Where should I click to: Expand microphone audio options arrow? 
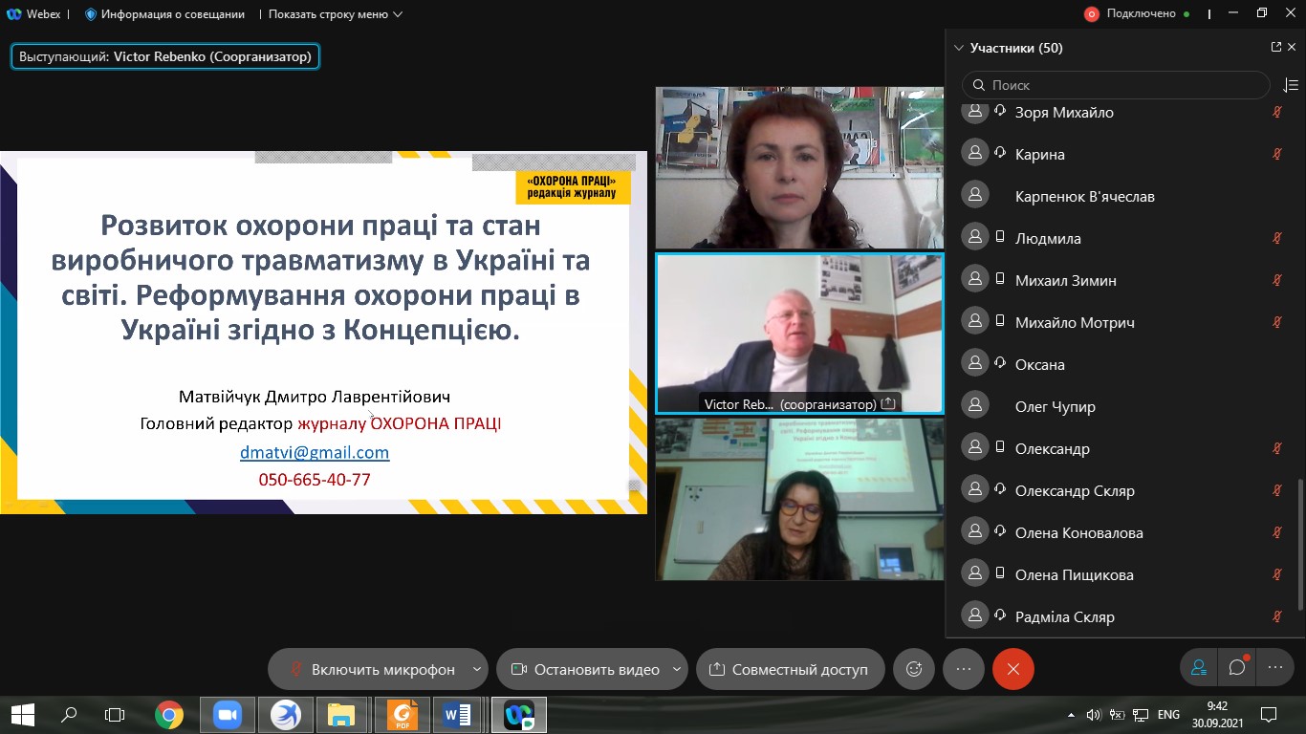[x=476, y=669]
